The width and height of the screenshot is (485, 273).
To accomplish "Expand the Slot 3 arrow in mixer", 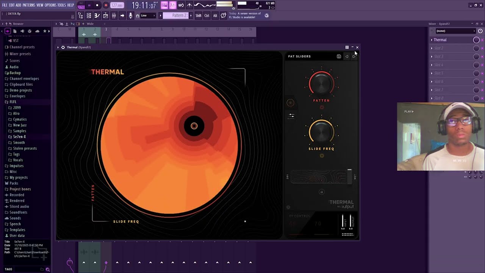I will point(432,56).
